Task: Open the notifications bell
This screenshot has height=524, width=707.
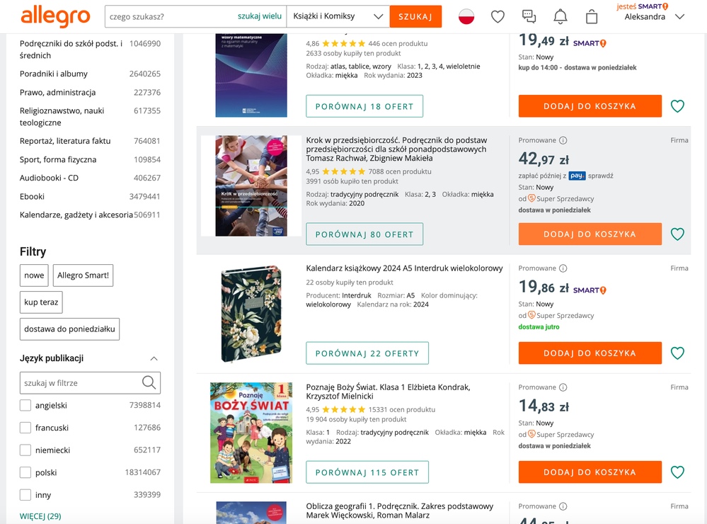Action: point(560,17)
